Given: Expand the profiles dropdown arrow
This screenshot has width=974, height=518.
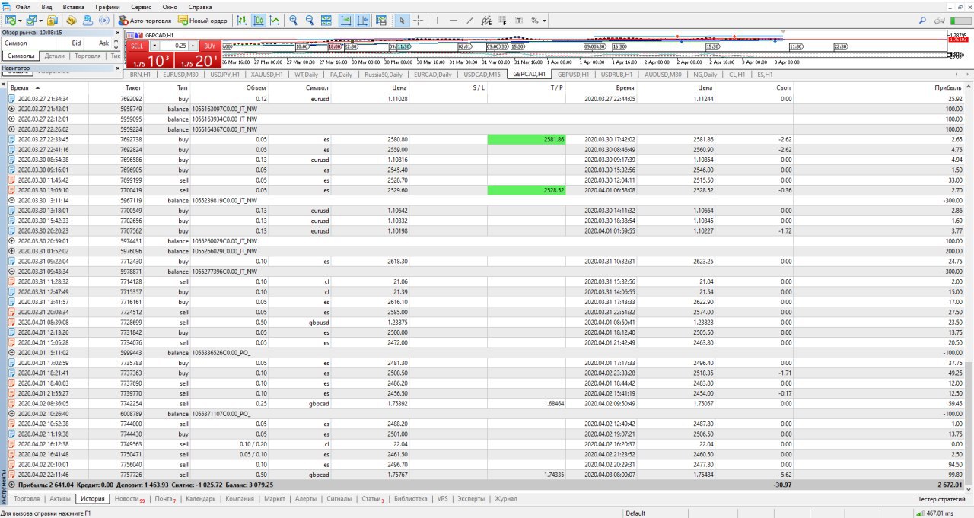Looking at the screenshot, I should click(x=40, y=21).
